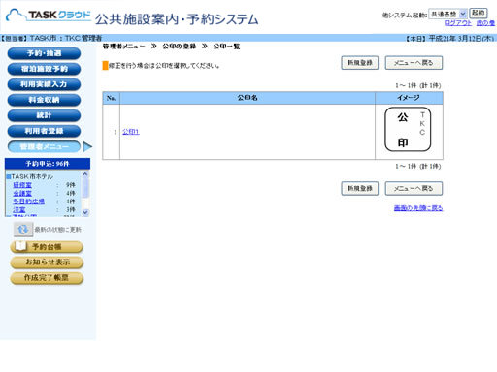Open the 公印1 link
The image size is (497, 372).
(x=131, y=132)
